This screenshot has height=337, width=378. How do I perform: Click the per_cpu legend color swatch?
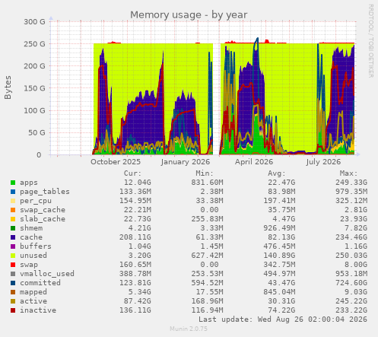tap(13, 201)
